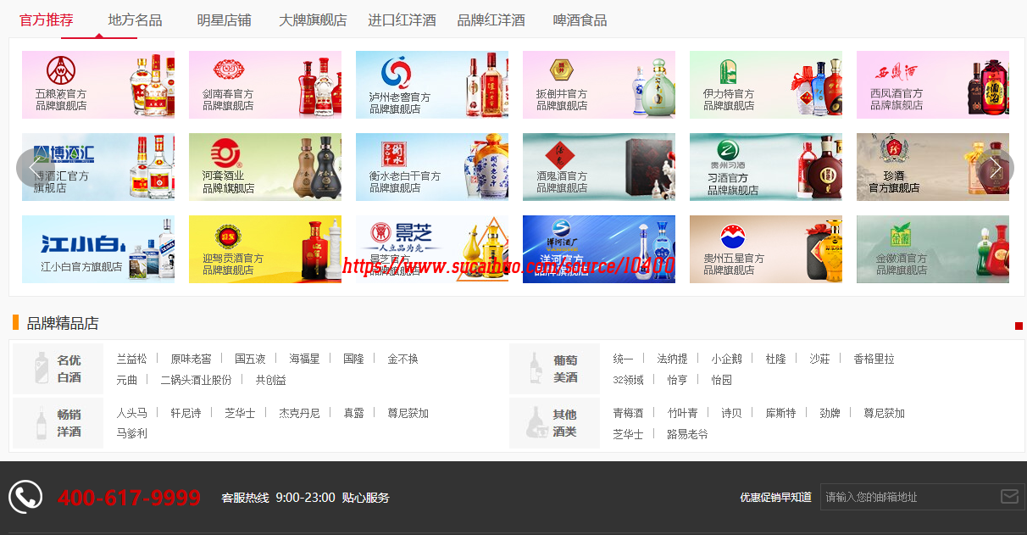Click the 畅销洋酒 bottle category icon
The height and width of the screenshot is (535, 1027).
point(41,423)
